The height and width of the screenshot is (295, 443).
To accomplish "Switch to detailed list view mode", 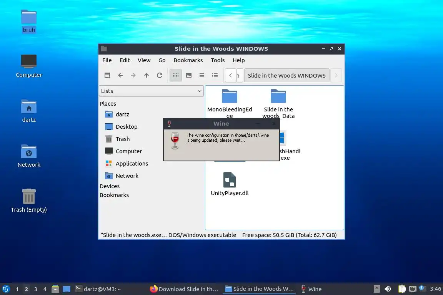I will [215, 75].
